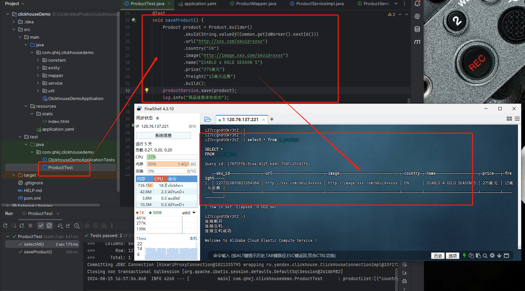
Task: Collapse the resources folder
Action: point(26,106)
